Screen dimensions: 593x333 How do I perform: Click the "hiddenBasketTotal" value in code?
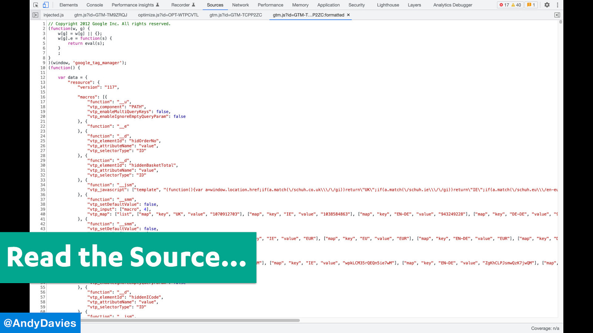[152, 165]
